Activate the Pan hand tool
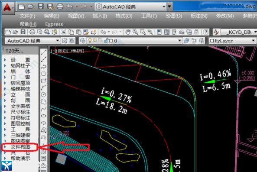Screen dimensions: 257x172 (128, 32)
